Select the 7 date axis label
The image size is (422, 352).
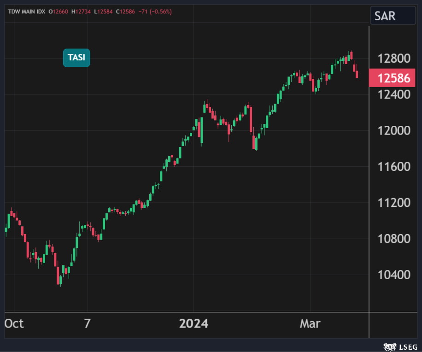(x=88, y=323)
